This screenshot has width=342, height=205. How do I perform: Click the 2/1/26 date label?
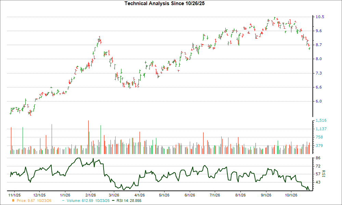91,195
